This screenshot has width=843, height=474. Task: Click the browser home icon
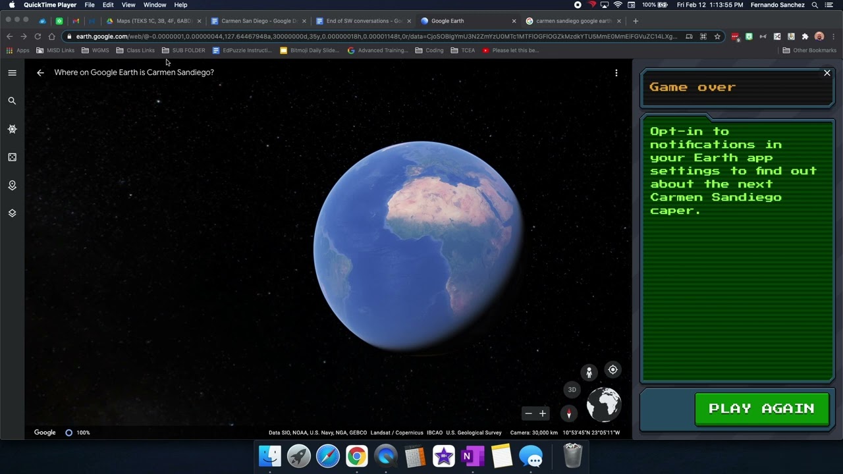click(52, 37)
